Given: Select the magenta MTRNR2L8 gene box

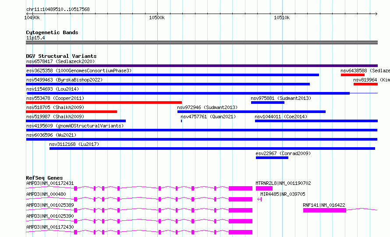Looking at the screenshot, I should pos(264,188).
